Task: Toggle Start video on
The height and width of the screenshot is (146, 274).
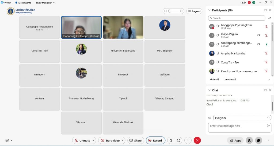Action: (110, 140)
